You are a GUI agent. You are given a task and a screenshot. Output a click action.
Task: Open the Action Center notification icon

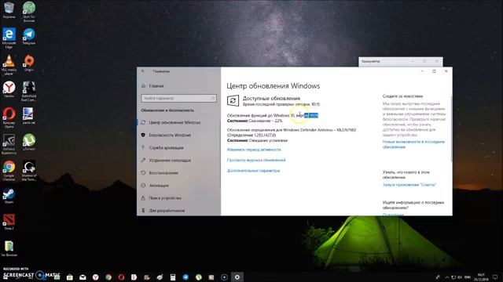(x=495, y=277)
